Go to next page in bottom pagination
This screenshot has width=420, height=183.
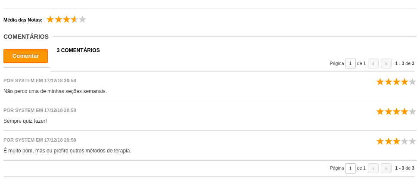coord(386,168)
